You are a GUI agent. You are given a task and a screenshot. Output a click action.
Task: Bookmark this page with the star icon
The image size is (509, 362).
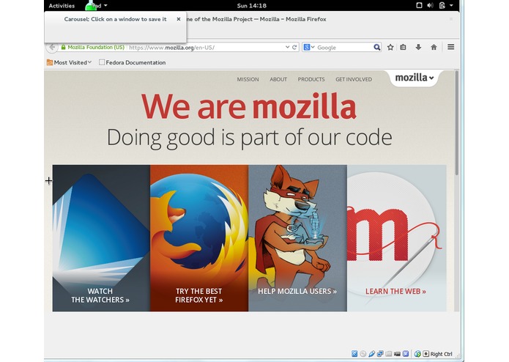pos(390,48)
